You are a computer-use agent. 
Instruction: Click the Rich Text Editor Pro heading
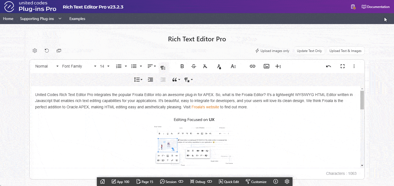click(197, 39)
